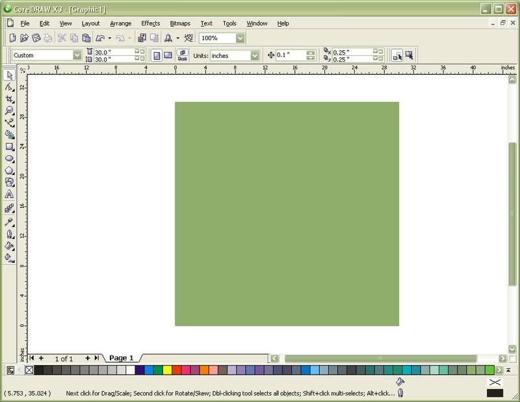
Task: Select the Crop tool
Action: click(10, 99)
